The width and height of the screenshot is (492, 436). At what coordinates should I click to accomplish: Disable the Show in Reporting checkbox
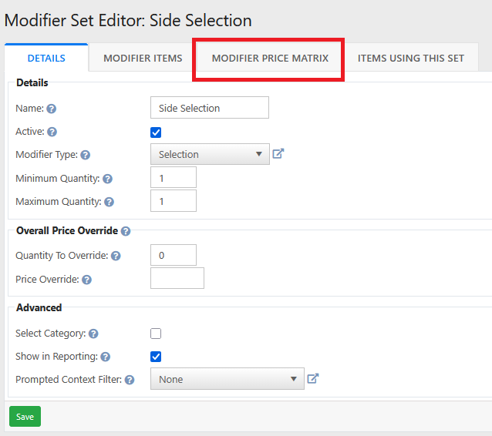156,357
